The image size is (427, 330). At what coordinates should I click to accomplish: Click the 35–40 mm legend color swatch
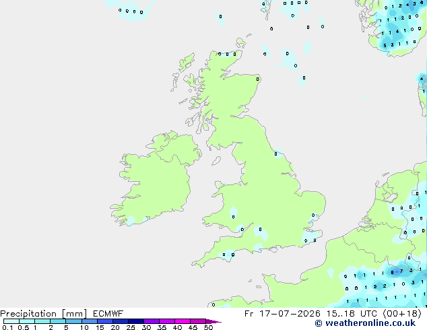166,321
